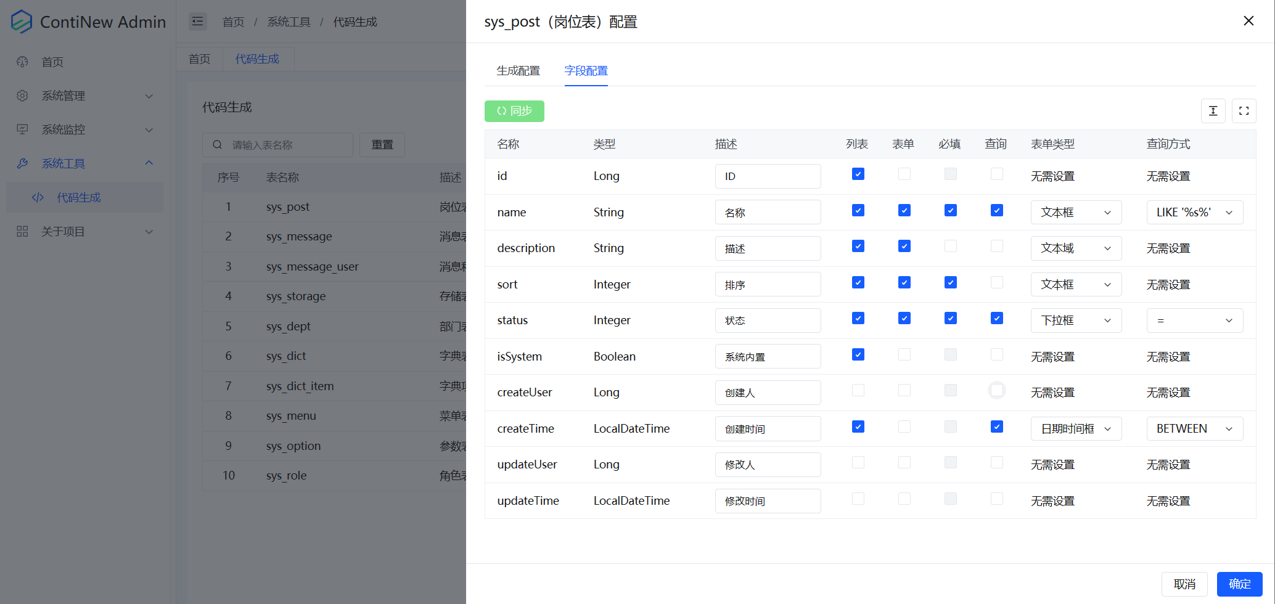1275x604 pixels.
Task: Expand the 系统监控 sidebar menu
Action: tap(84, 129)
